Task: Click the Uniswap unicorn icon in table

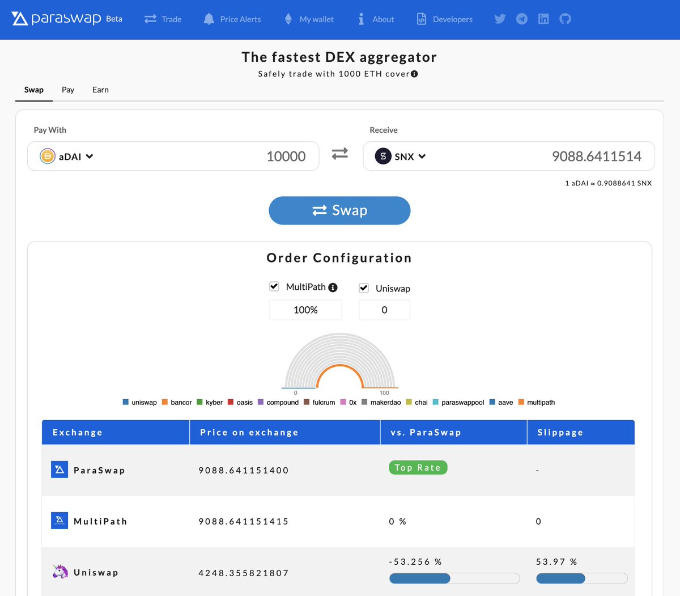Action: (x=59, y=572)
